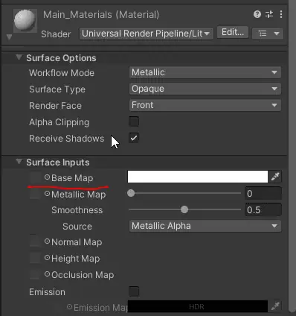Image resolution: width=296 pixels, height=316 pixels.
Task: Click the Occlusion Map texture slot
Action: [35, 274]
